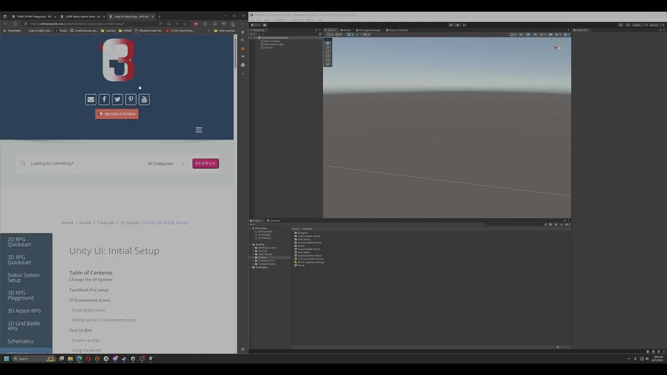Select the Hand view tool in Scene
The image size is (667, 375).
point(328,43)
